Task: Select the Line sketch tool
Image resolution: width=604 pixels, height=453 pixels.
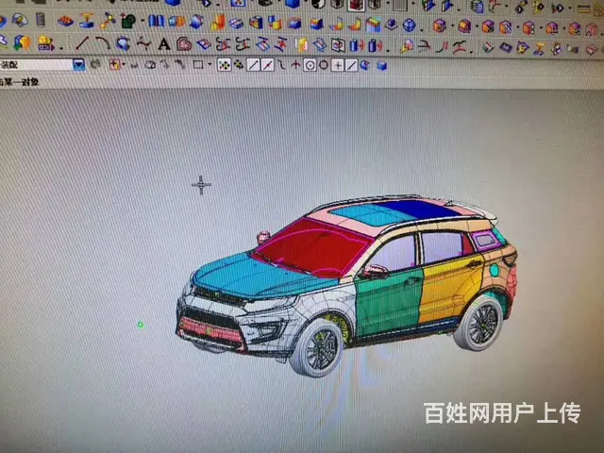Action: pyautogui.click(x=83, y=43)
